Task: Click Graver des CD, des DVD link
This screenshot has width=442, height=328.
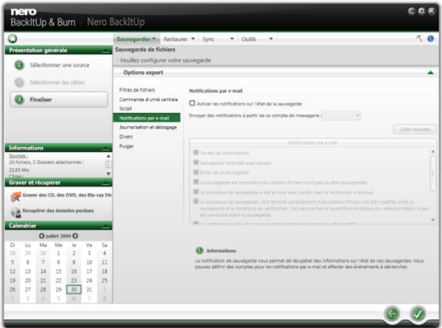Action: click(x=67, y=195)
